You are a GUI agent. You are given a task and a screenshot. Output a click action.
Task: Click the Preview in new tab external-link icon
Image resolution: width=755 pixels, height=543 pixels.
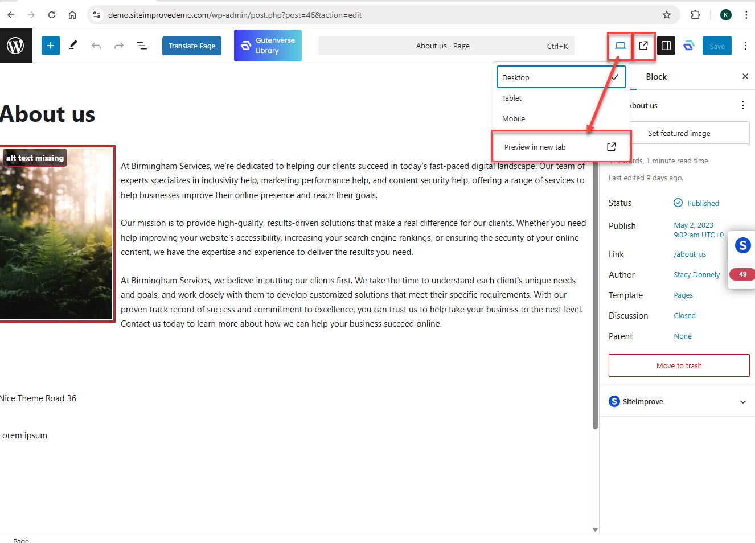(x=643, y=46)
